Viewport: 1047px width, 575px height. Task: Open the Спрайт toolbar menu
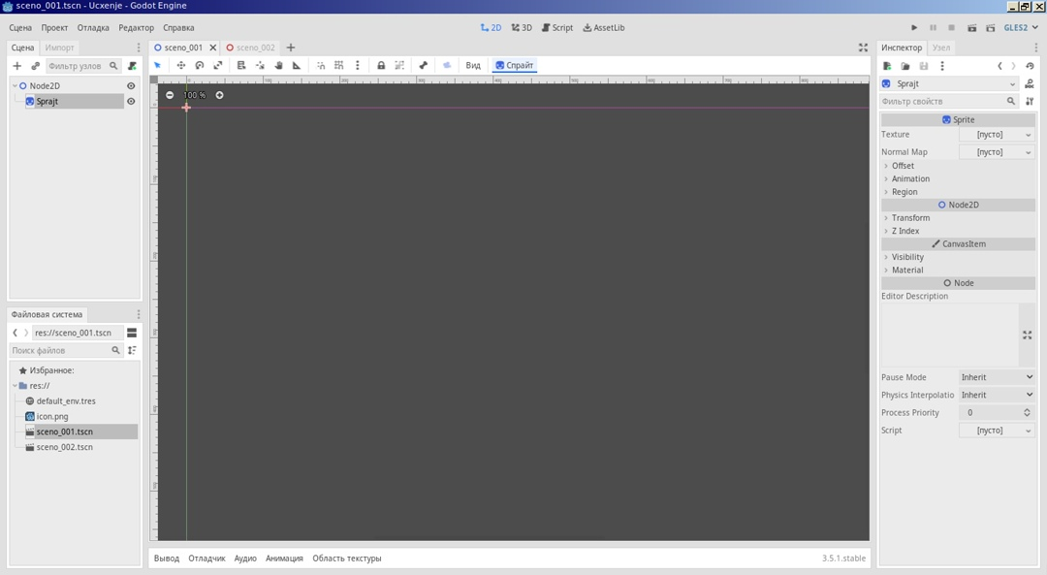(515, 65)
